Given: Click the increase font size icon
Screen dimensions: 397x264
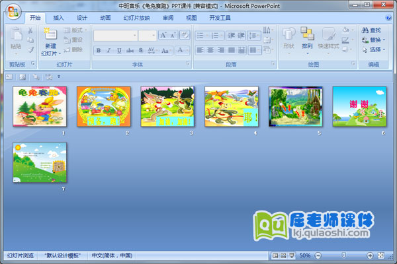Looking at the screenshot, I should coord(163,35).
